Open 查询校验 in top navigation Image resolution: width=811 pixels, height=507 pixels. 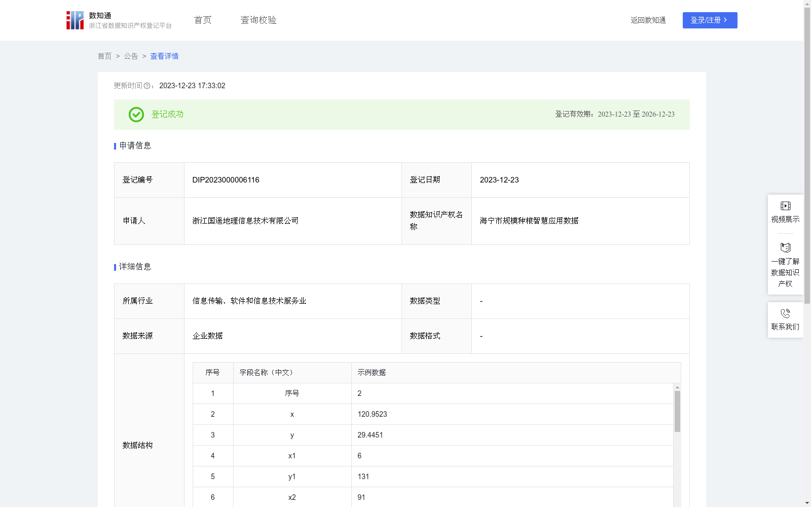click(x=259, y=20)
